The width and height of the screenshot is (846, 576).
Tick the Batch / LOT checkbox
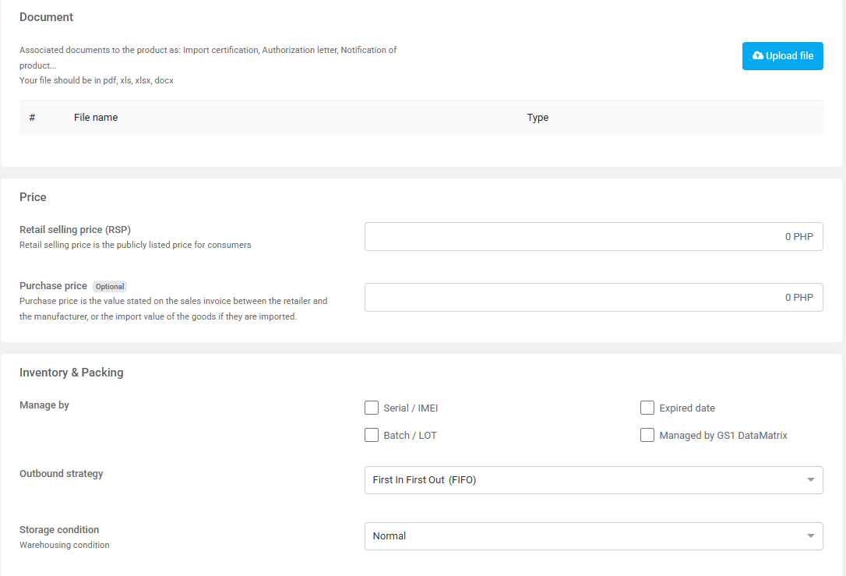[372, 435]
